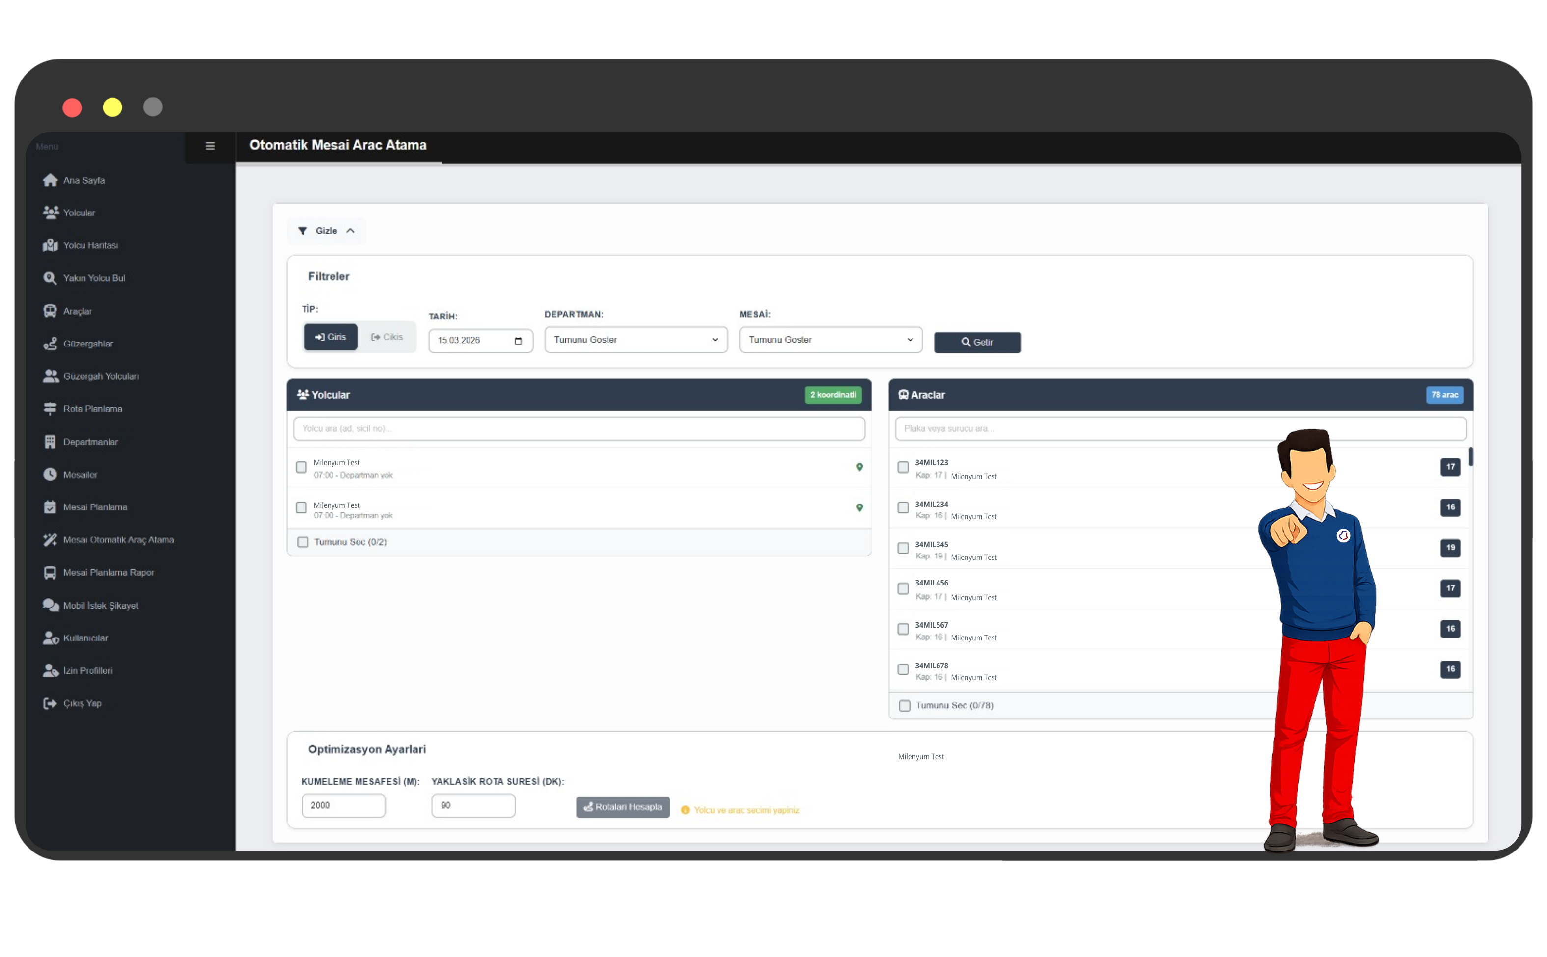Expand the Mesai dropdown
This screenshot has width=1547, height=957.
[x=830, y=340]
